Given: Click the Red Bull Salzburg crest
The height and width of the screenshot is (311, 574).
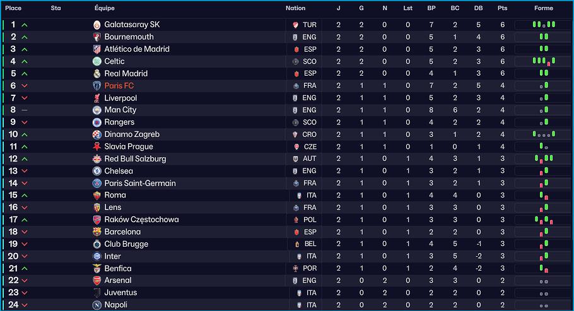Looking at the screenshot, I should 97,159.
